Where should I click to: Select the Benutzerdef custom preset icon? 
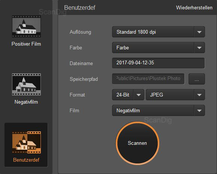tap(27, 142)
